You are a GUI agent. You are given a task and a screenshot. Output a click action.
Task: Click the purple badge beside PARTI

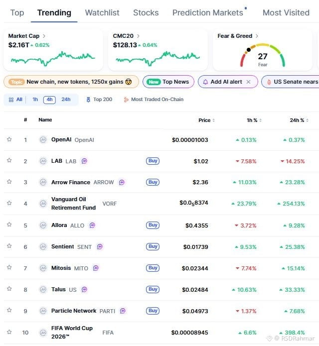point(123,311)
